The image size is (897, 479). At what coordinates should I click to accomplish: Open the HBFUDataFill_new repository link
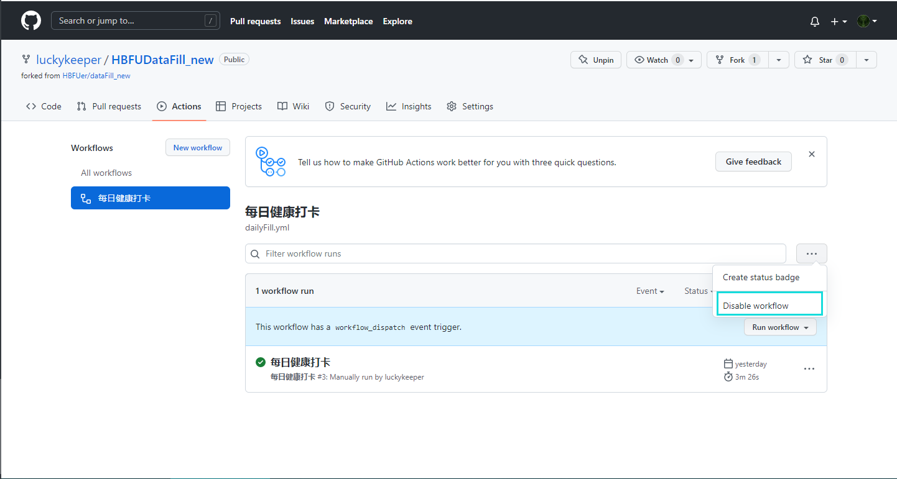click(x=162, y=60)
